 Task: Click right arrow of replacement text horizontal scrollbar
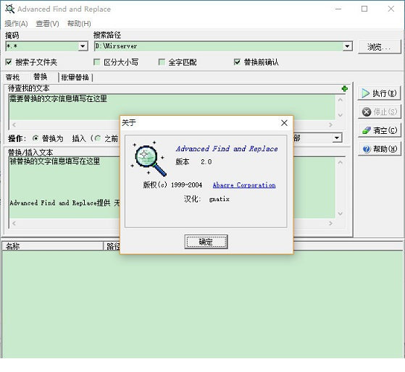330,224
